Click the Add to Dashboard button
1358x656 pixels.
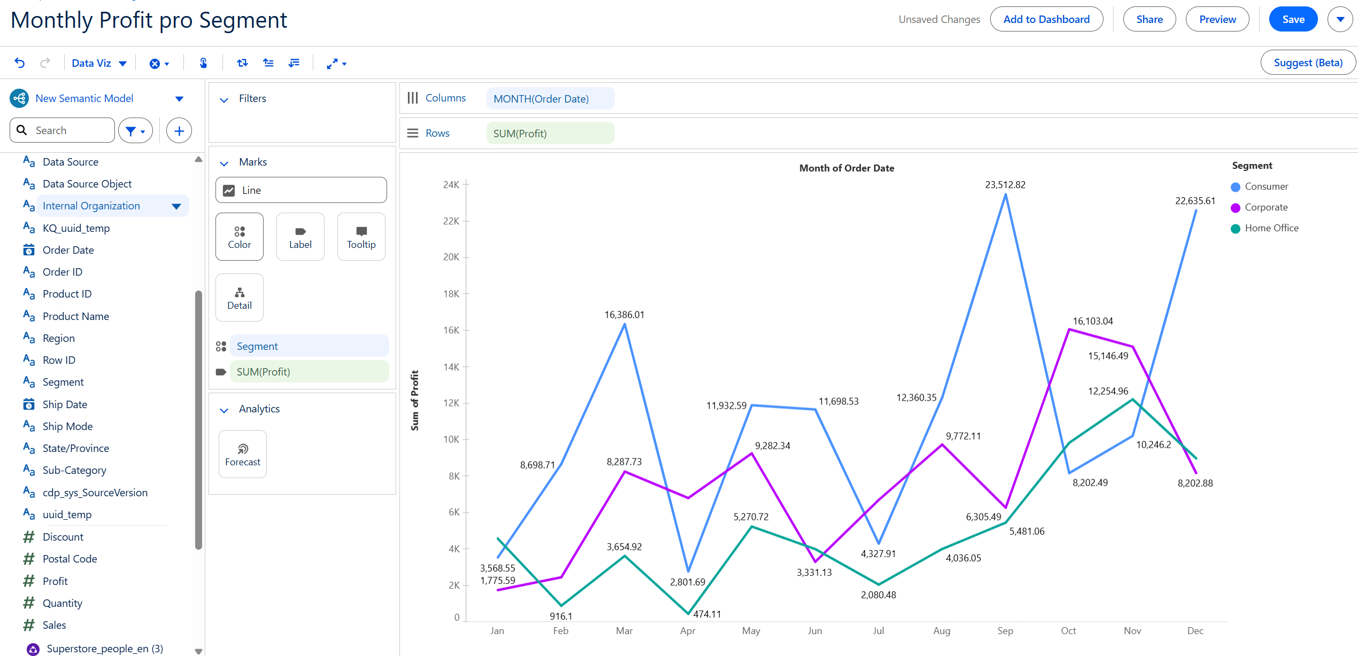[x=1046, y=19]
